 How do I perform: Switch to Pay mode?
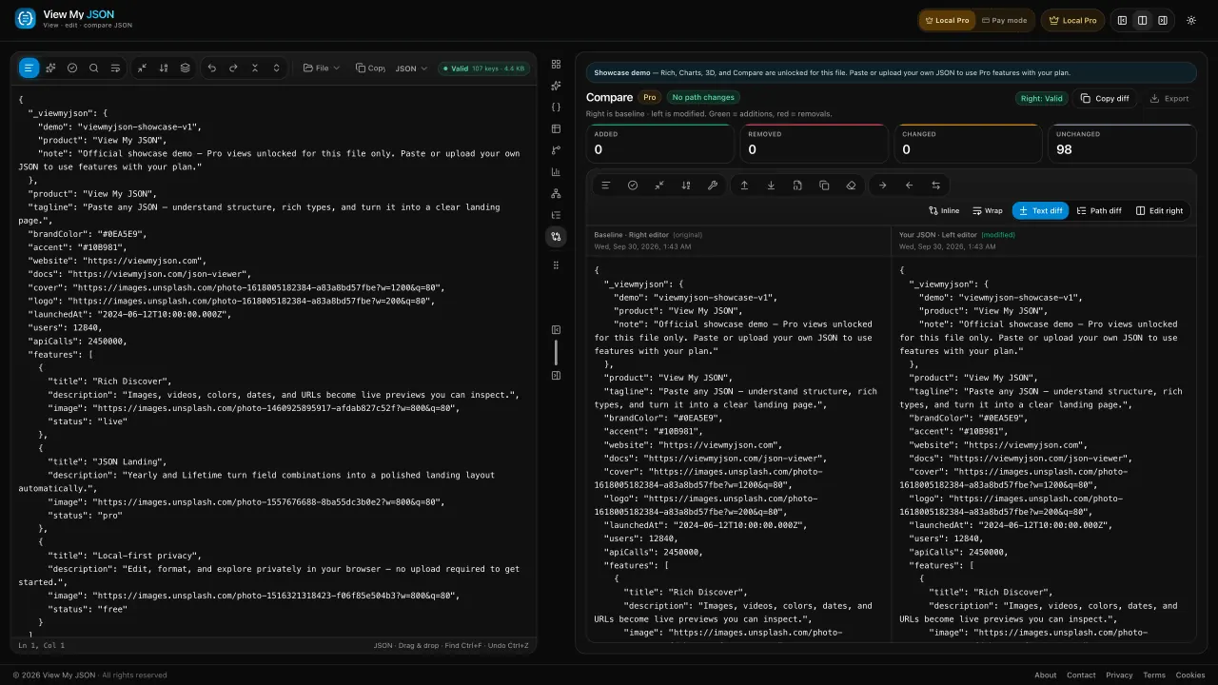coord(1004,20)
